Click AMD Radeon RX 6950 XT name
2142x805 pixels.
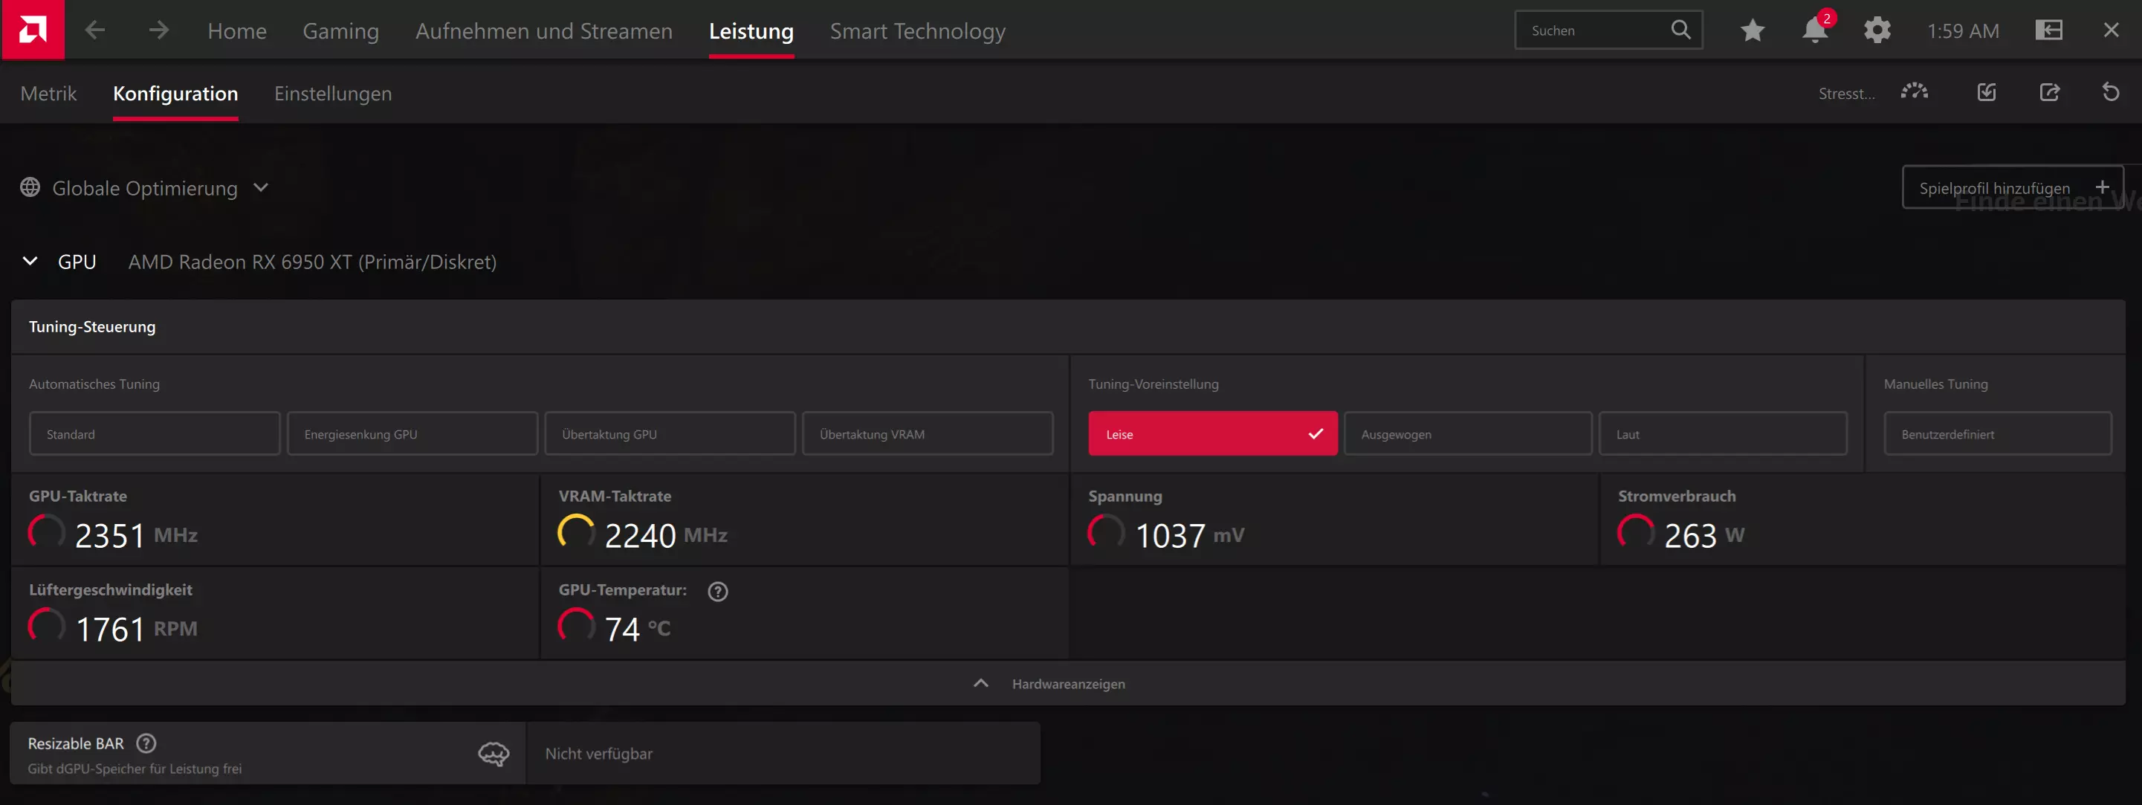click(312, 262)
